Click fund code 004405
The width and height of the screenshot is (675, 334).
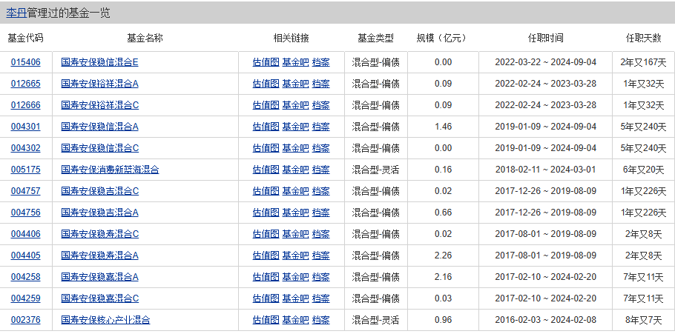(x=25, y=255)
